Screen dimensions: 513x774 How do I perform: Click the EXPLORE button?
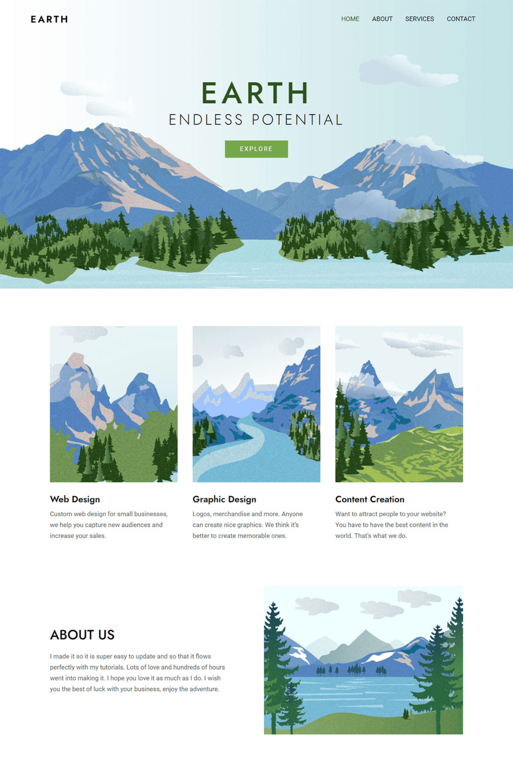pos(256,149)
